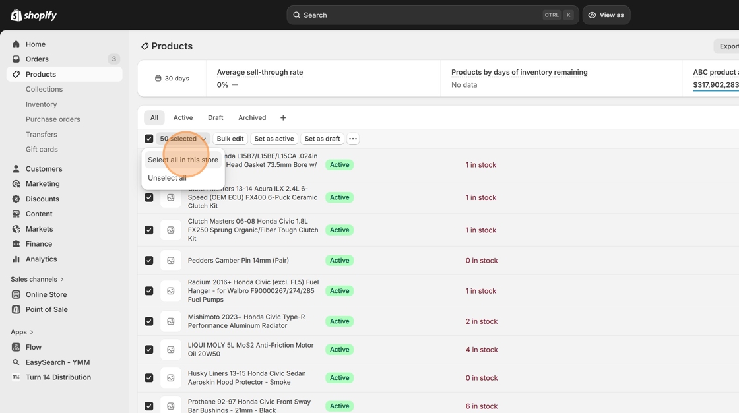Add a new view with plus icon
739x413 pixels.
[283, 118]
